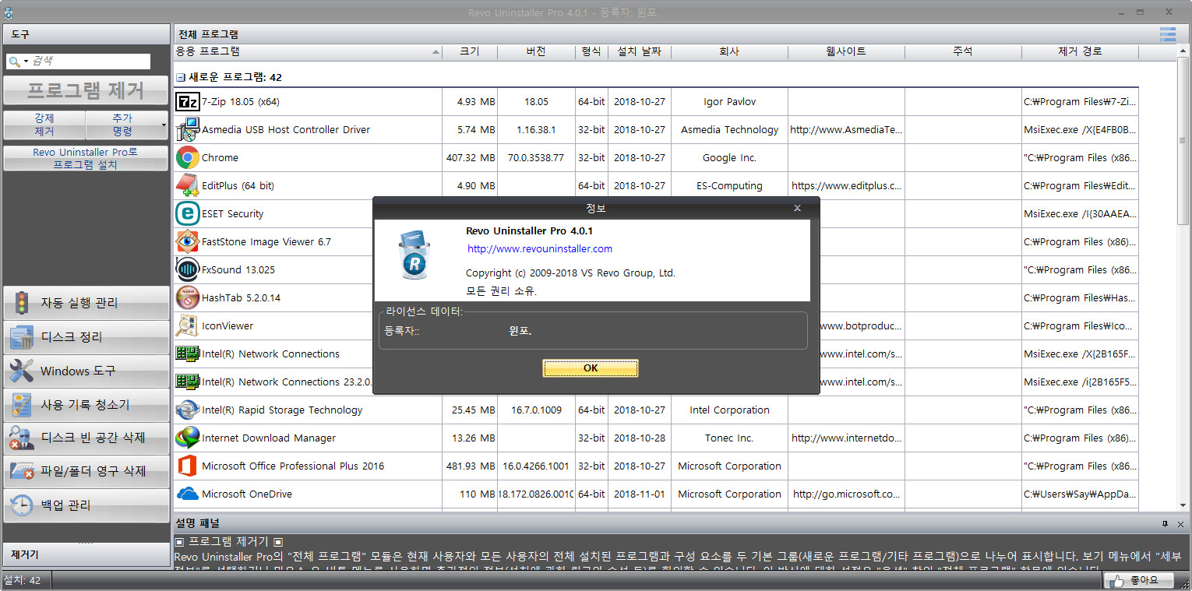
Task: Click the 프로그램 제거 button
Action: (x=86, y=90)
